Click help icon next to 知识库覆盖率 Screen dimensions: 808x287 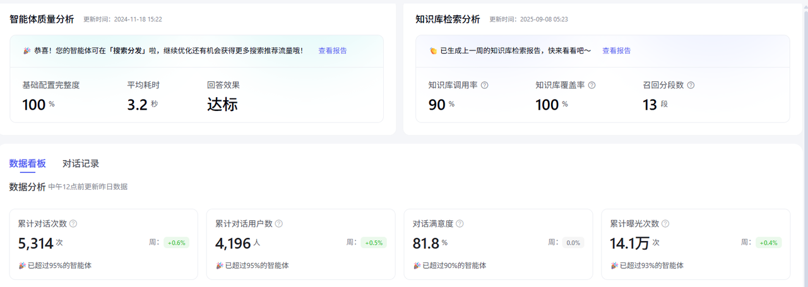coord(592,85)
